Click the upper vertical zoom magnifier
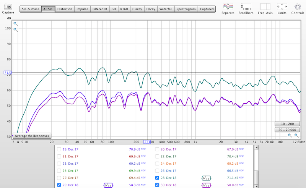The width and height of the screenshot is (306, 188). coord(15,24)
